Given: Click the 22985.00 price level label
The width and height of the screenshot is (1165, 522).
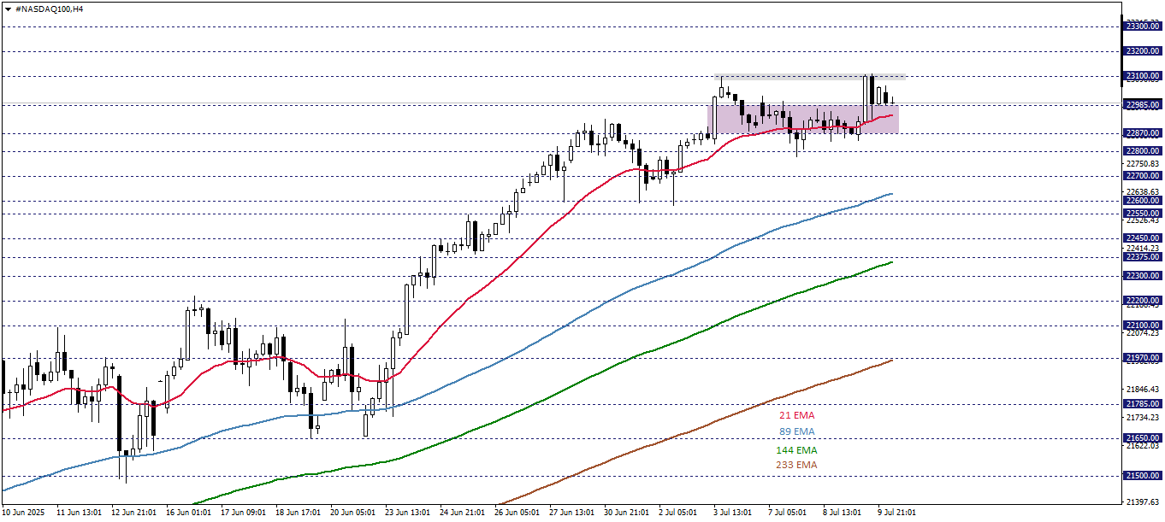Looking at the screenshot, I should (1143, 105).
